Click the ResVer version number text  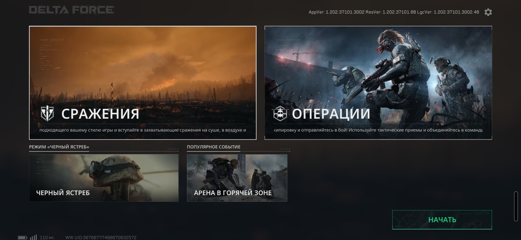[390, 12]
